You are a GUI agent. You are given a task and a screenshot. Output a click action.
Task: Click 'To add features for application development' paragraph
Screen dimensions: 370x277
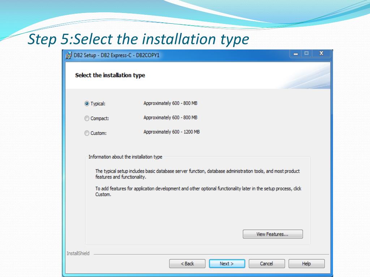click(x=198, y=192)
